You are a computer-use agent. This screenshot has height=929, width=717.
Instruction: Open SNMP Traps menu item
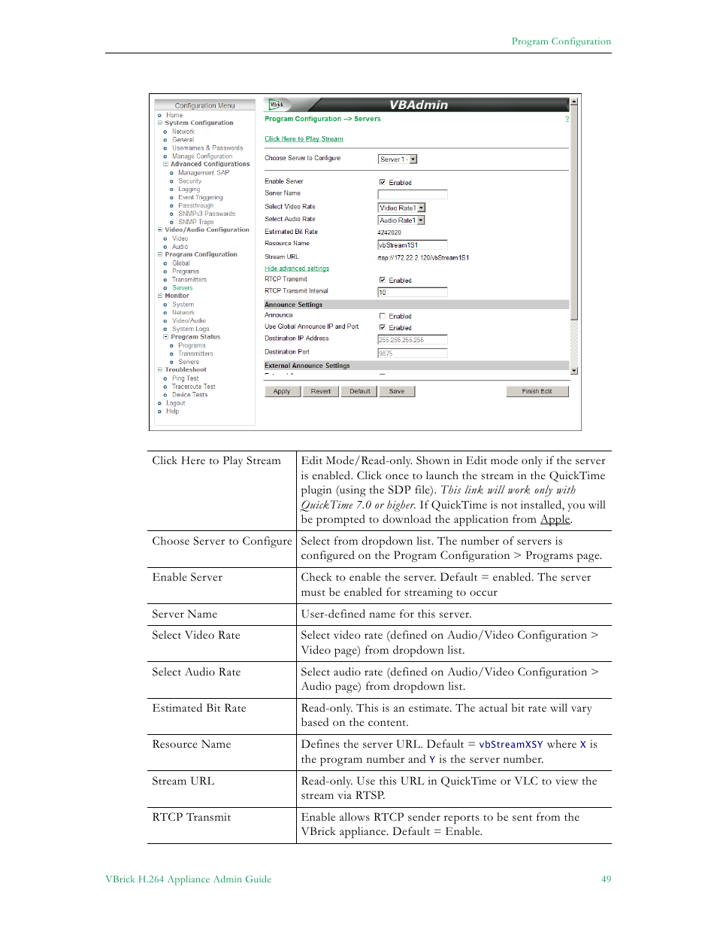[195, 222]
